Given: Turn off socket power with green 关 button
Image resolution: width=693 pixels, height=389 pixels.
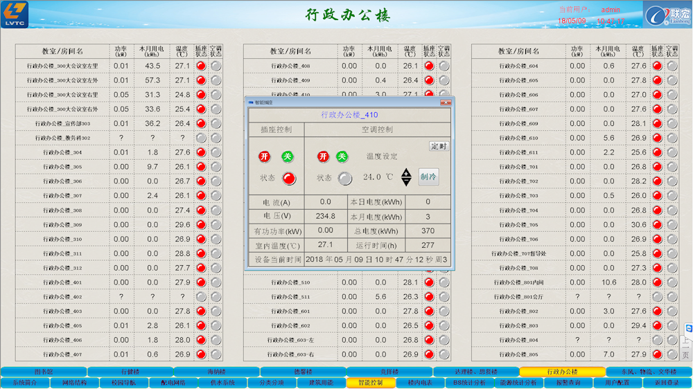Looking at the screenshot, I should [287, 156].
